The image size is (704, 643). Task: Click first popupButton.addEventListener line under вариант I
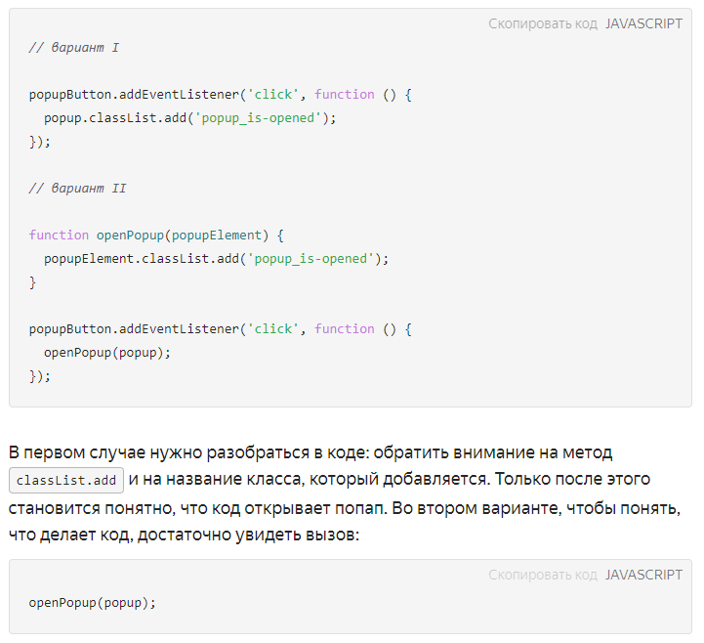point(221,95)
